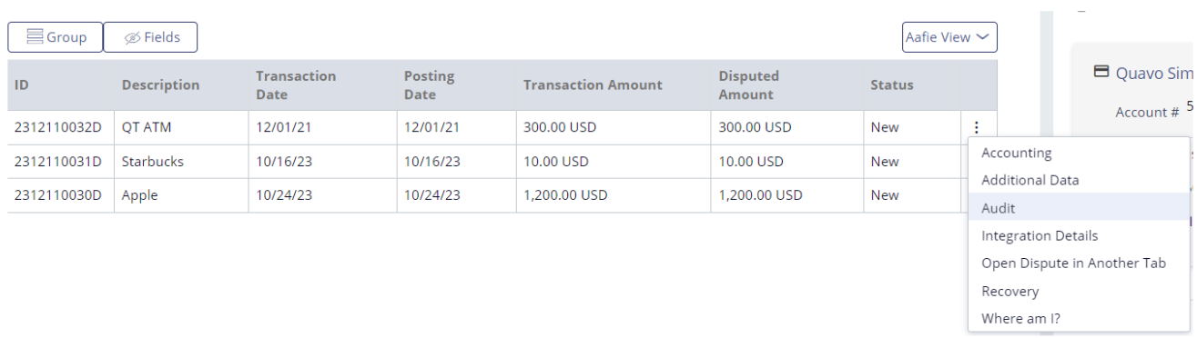1197x338 pixels.
Task: Toggle hidden Fields button
Action: tap(150, 37)
